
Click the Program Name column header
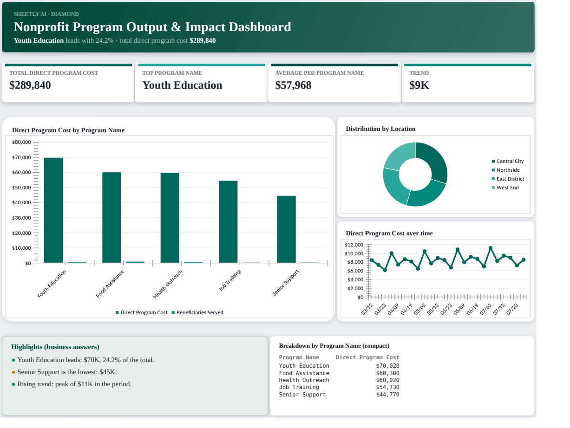(299, 357)
